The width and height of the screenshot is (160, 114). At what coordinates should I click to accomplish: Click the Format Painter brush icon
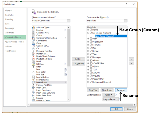[33, 80]
